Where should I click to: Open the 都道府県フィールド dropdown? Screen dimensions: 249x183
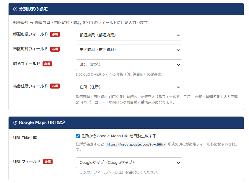click(129, 35)
